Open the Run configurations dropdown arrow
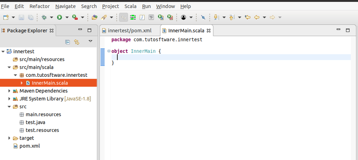The width and height of the screenshot is (358, 160). (x=67, y=17)
